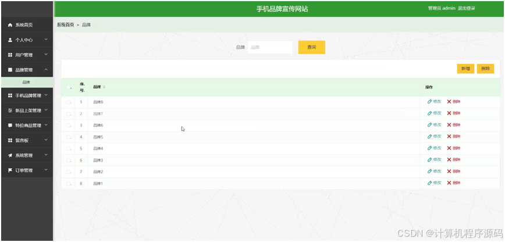
Task: Check the checkbox for row 品牌7
Action: tap(68, 114)
